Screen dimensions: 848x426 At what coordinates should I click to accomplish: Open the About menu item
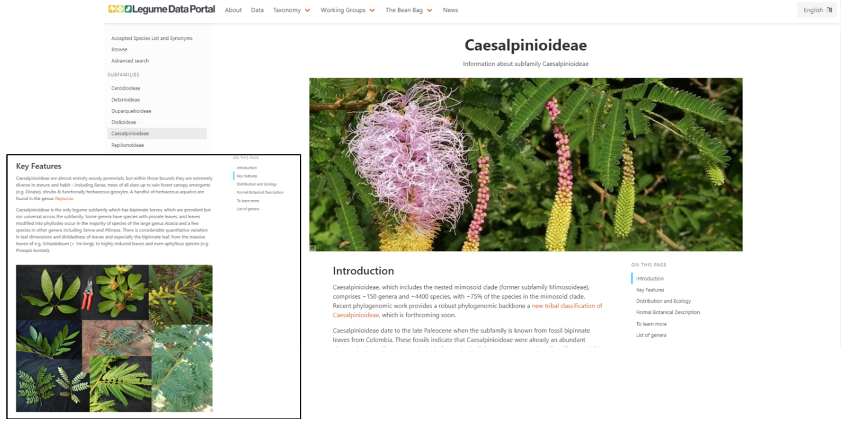pos(233,10)
